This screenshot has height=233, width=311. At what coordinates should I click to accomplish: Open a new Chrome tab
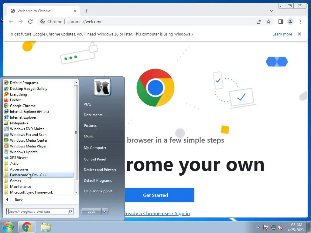tap(86, 11)
